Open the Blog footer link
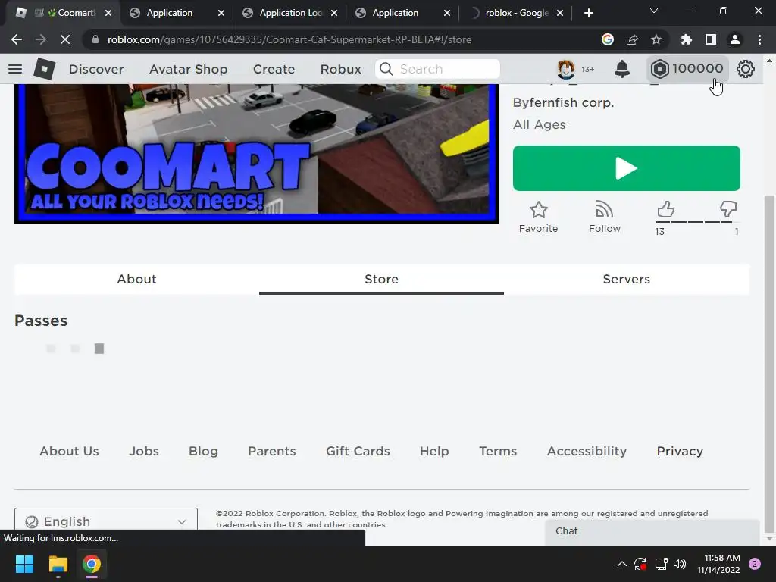776x582 pixels. point(203,452)
